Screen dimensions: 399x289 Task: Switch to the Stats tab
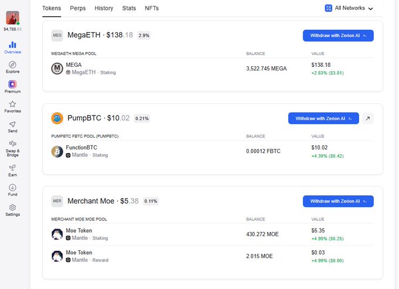129,8
